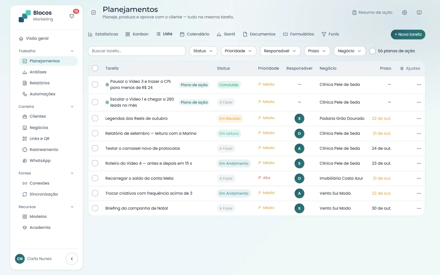This screenshot has width=440, height=275.
Task: Open the Responsável filter dropdown
Action: click(x=280, y=51)
